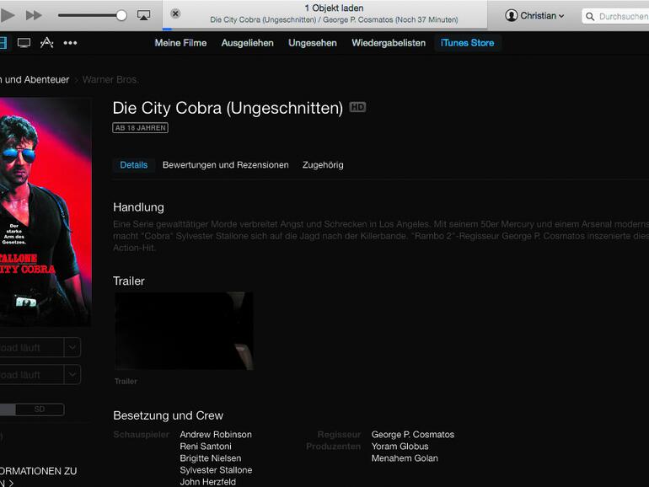Click the 'Trailer' caption under the thumbnail

tap(126, 381)
